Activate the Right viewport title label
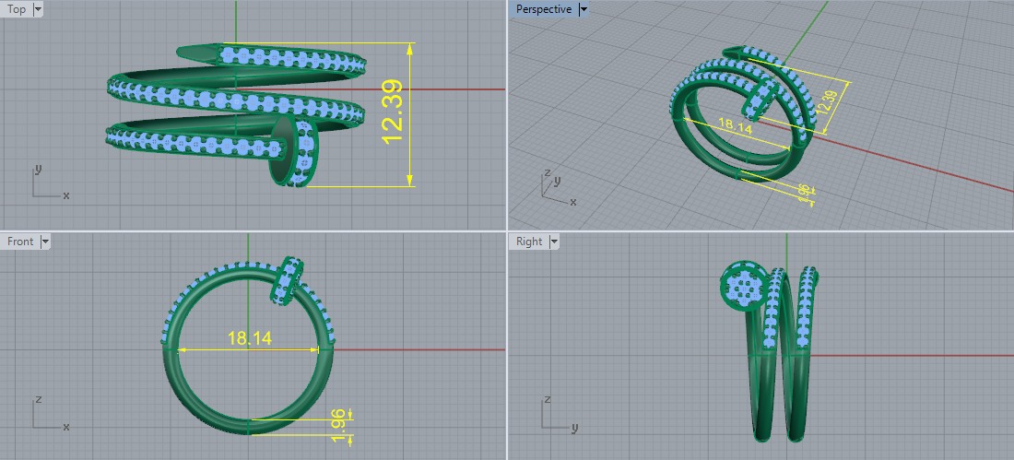The image size is (1014, 460). [x=529, y=242]
